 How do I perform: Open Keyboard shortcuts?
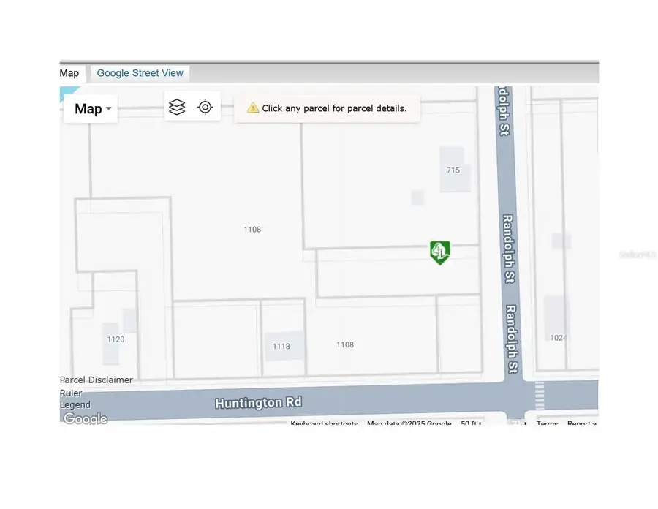tap(324, 424)
